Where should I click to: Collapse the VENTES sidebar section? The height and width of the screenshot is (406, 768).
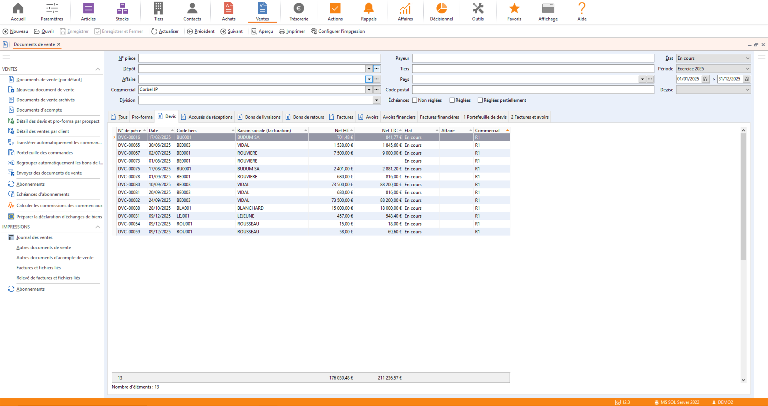pos(97,69)
